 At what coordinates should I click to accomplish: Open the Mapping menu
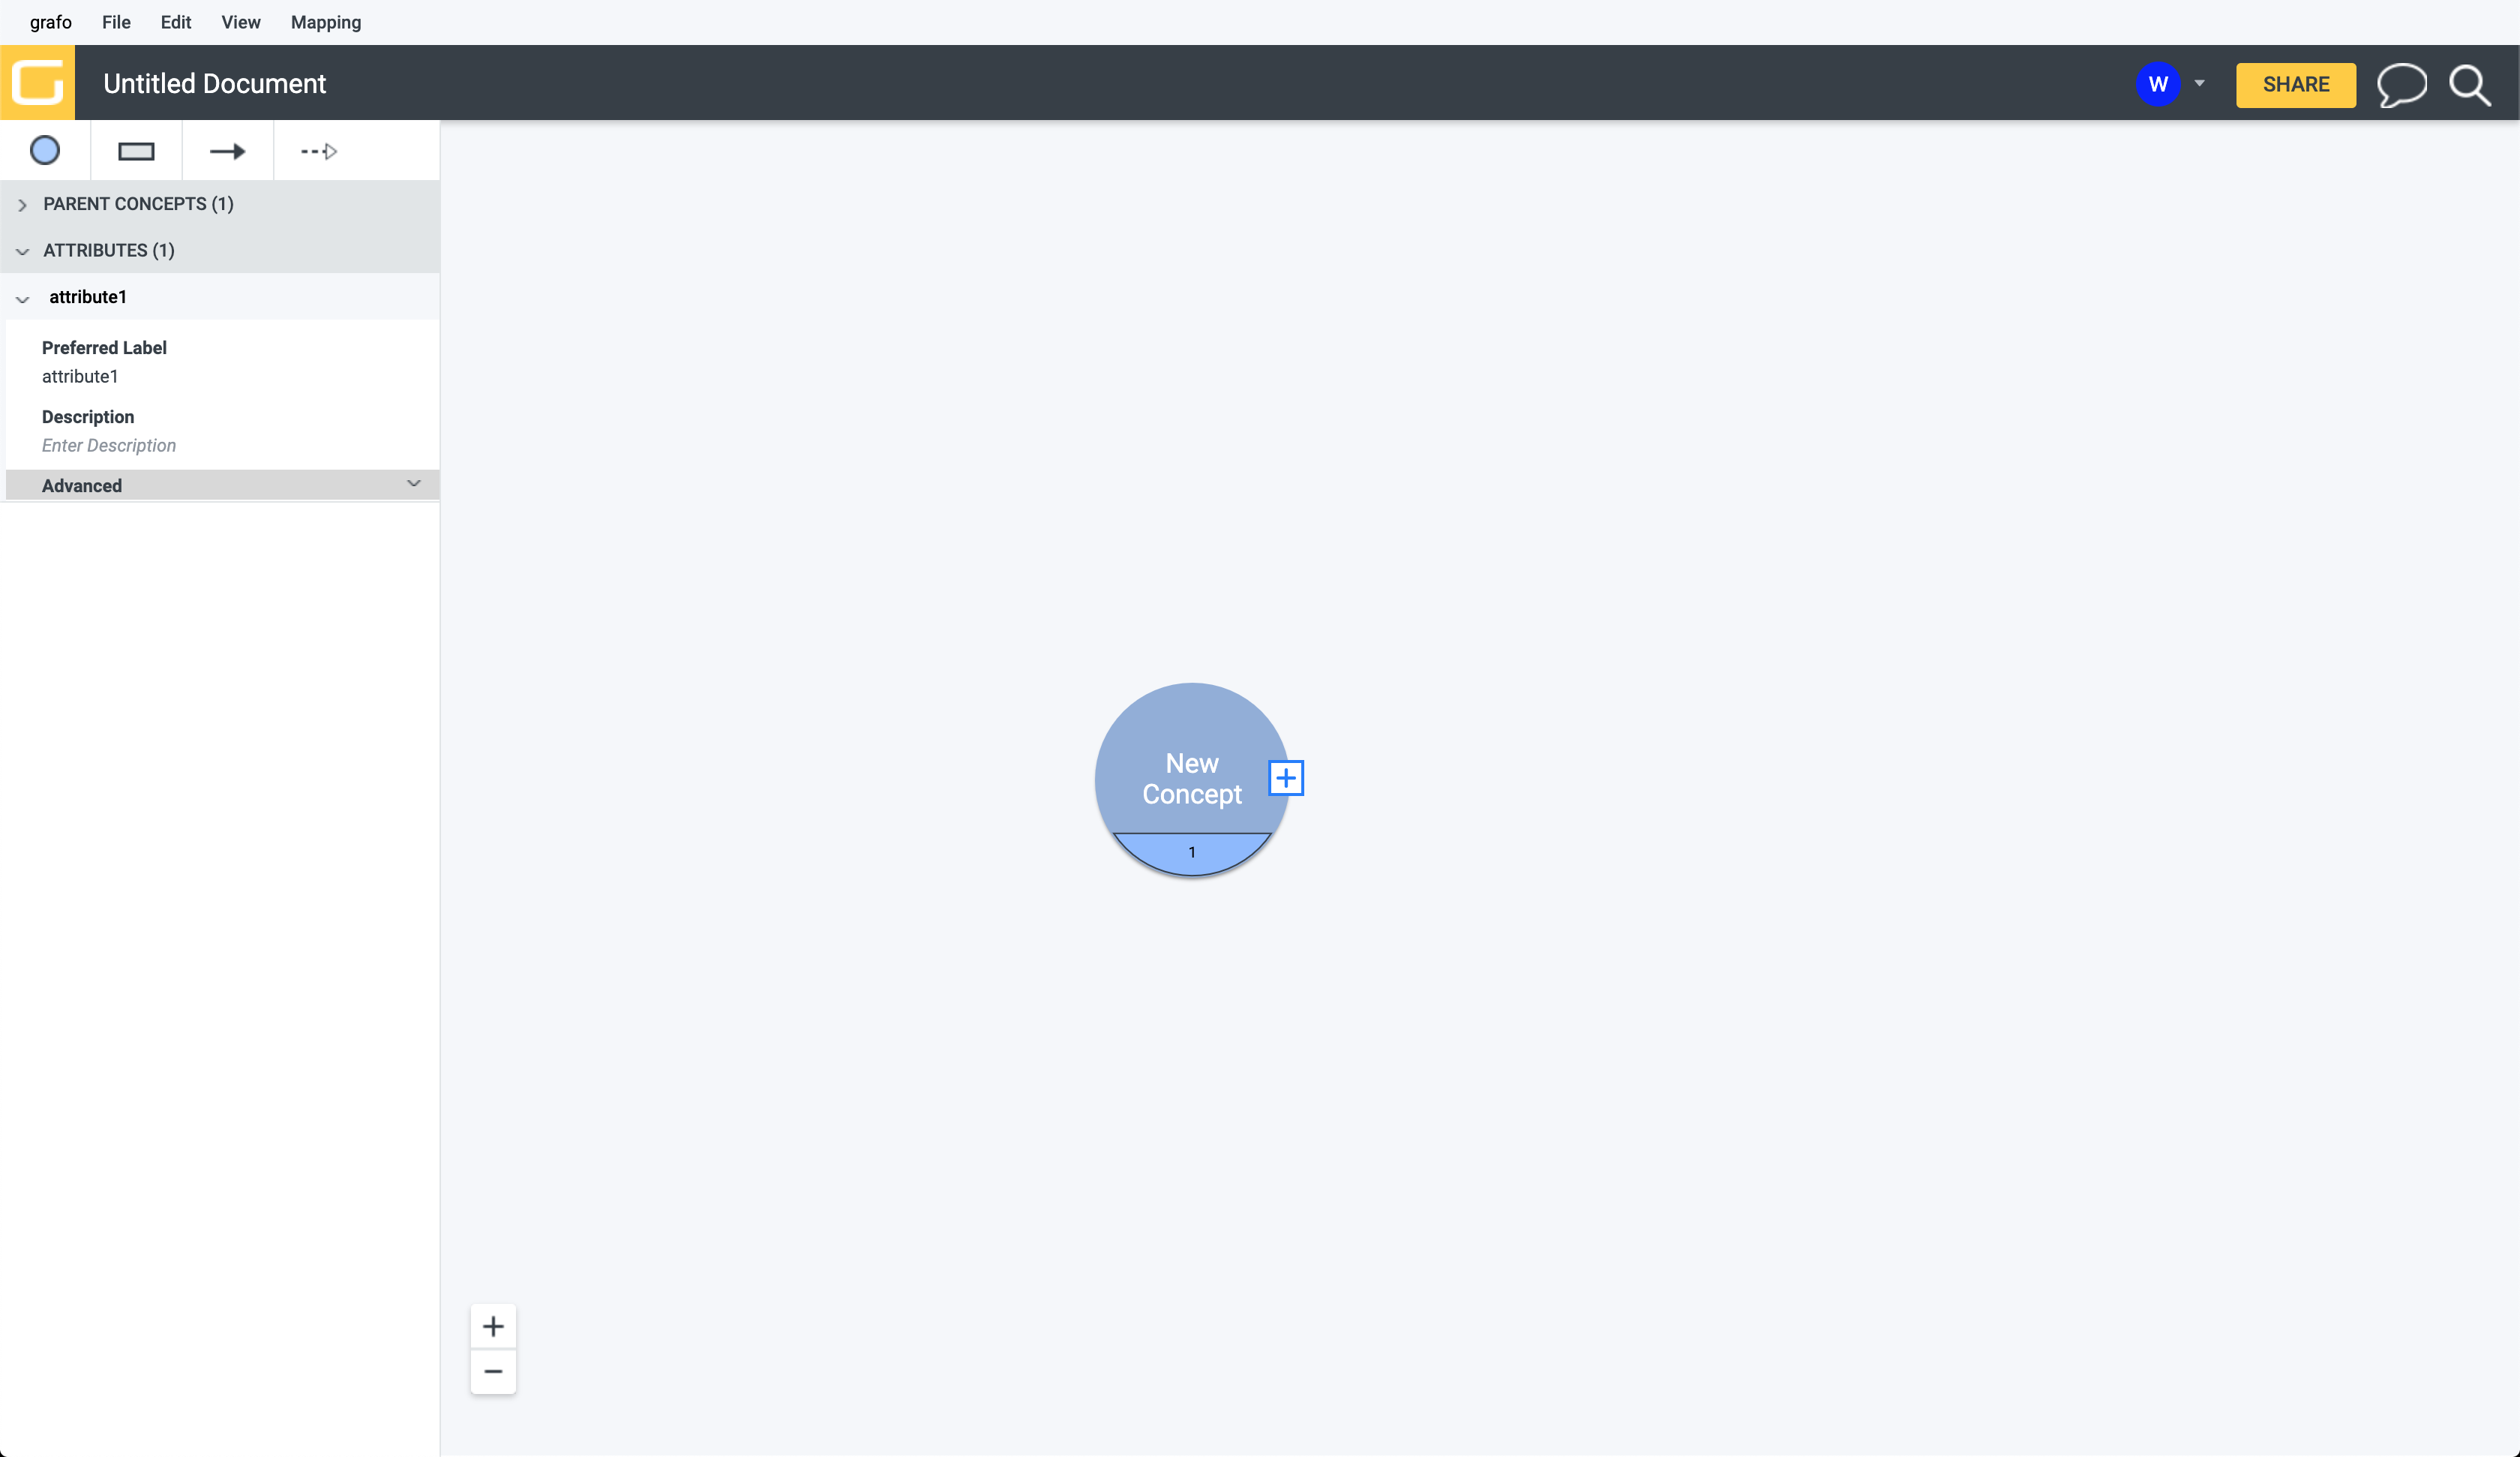pyautogui.click(x=324, y=23)
